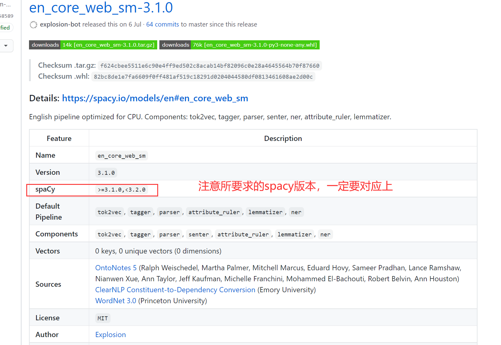Click the Name row label
This screenshot has height=345, width=501.
point(45,155)
